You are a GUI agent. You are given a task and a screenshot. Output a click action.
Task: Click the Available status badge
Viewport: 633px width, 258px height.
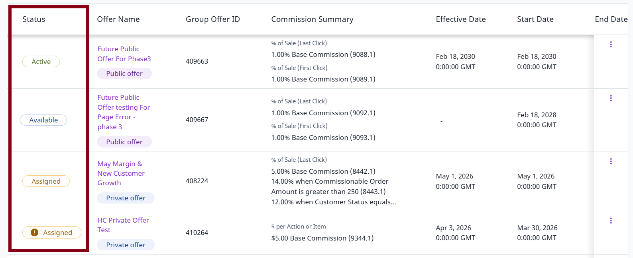[43, 120]
